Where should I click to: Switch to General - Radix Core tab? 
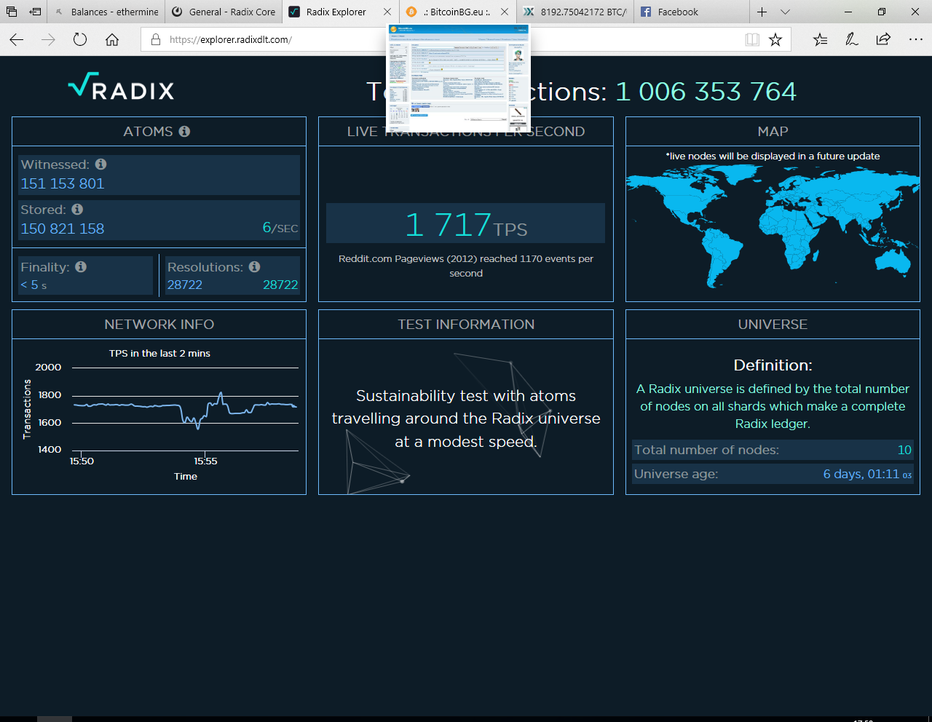[x=224, y=12]
